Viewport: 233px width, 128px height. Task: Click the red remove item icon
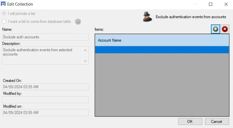tap(225, 29)
